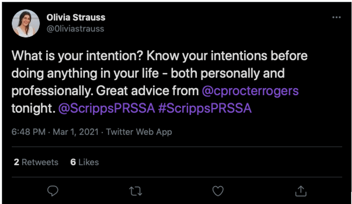352x204 pixels.
Task: Open the 6:48 PM timestamp link
Action: pyautogui.click(x=28, y=132)
